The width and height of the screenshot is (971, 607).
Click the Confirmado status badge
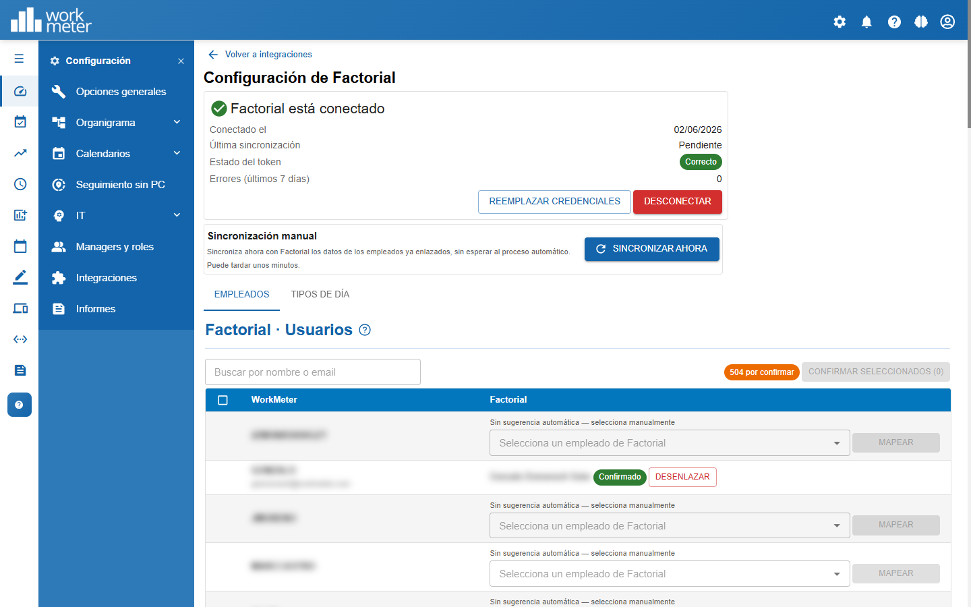tap(620, 478)
